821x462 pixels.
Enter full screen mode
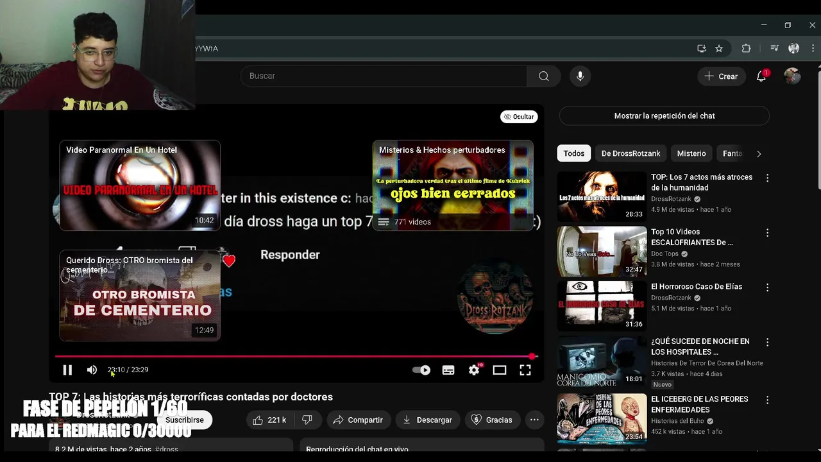pos(525,370)
